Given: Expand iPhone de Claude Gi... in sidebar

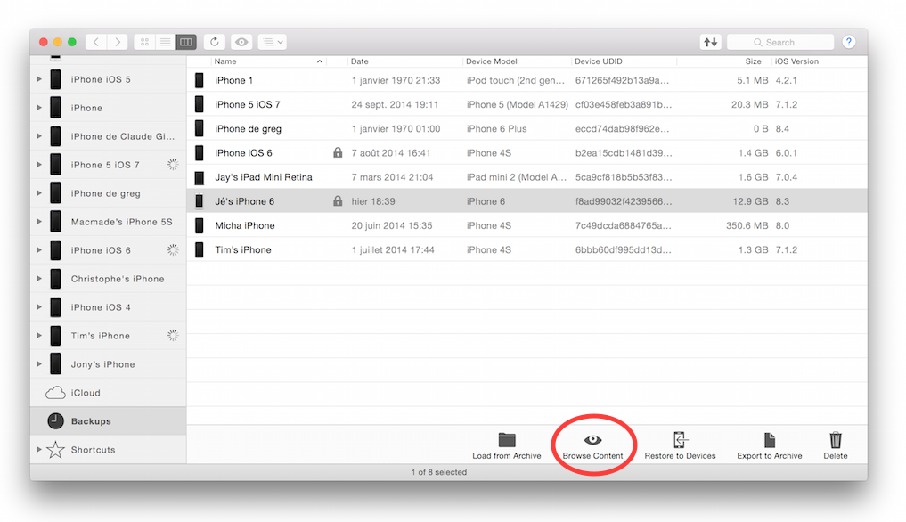Looking at the screenshot, I should click(x=39, y=136).
